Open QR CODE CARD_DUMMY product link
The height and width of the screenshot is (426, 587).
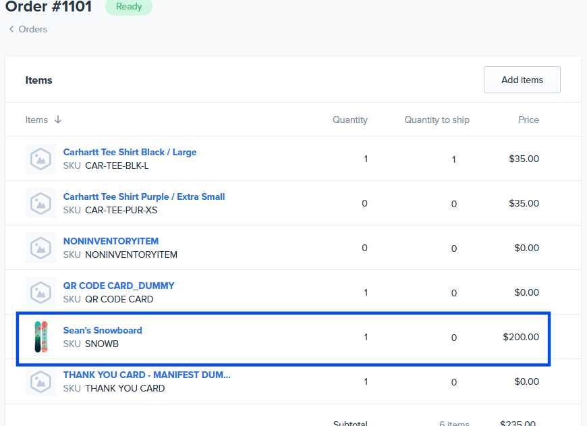pyautogui.click(x=119, y=286)
